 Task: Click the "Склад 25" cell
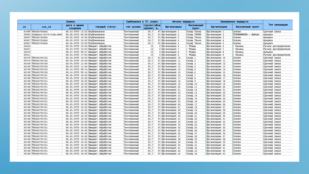(196, 127)
